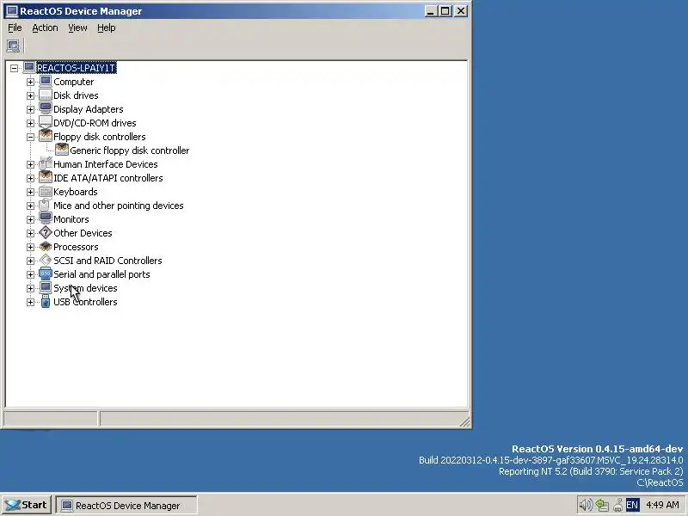
Task: Click the Properties toolbar icon
Action: pyautogui.click(x=13, y=46)
